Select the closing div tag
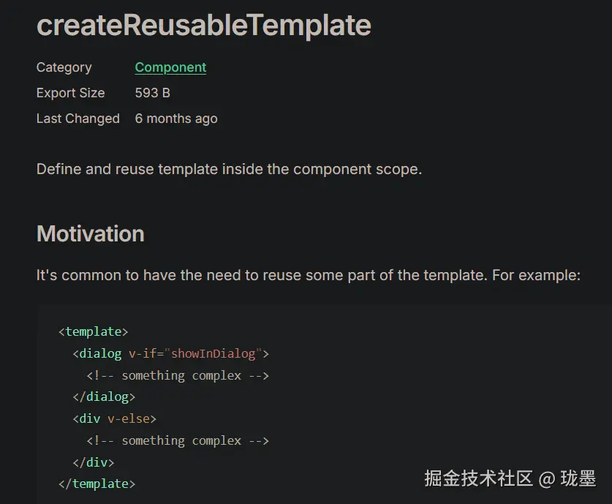 point(94,462)
